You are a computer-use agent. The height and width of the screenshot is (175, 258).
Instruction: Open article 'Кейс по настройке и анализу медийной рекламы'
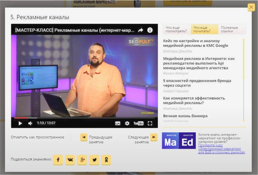point(195,43)
